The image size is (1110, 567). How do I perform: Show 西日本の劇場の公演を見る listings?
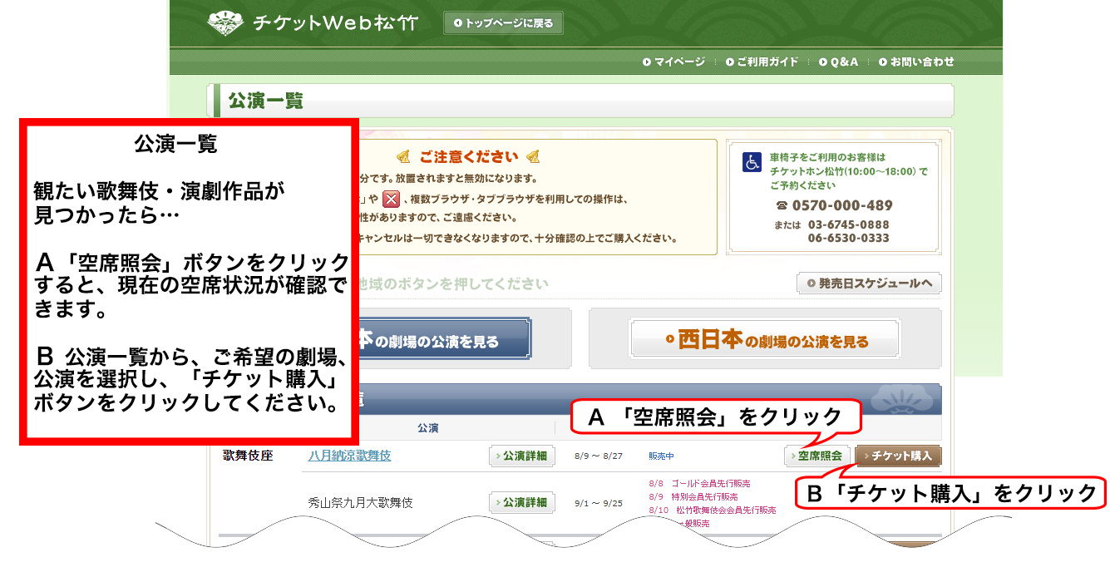pyautogui.click(x=765, y=340)
